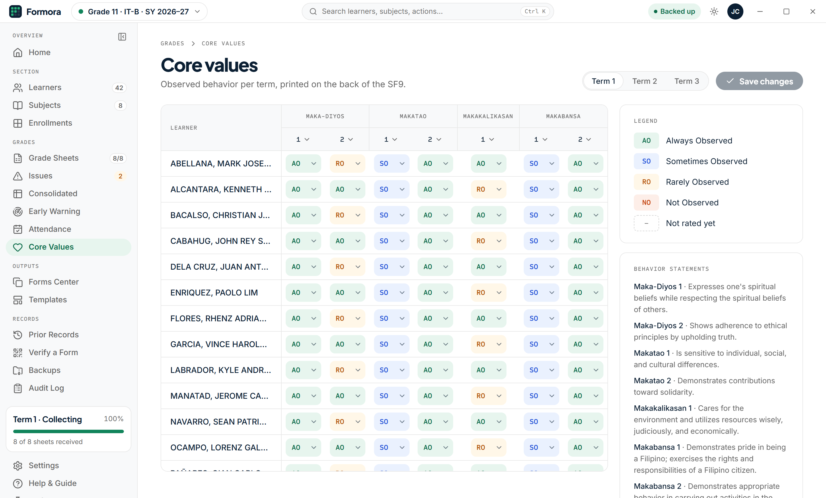
Task: Switch to the Term 2 tab
Action: [644, 81]
